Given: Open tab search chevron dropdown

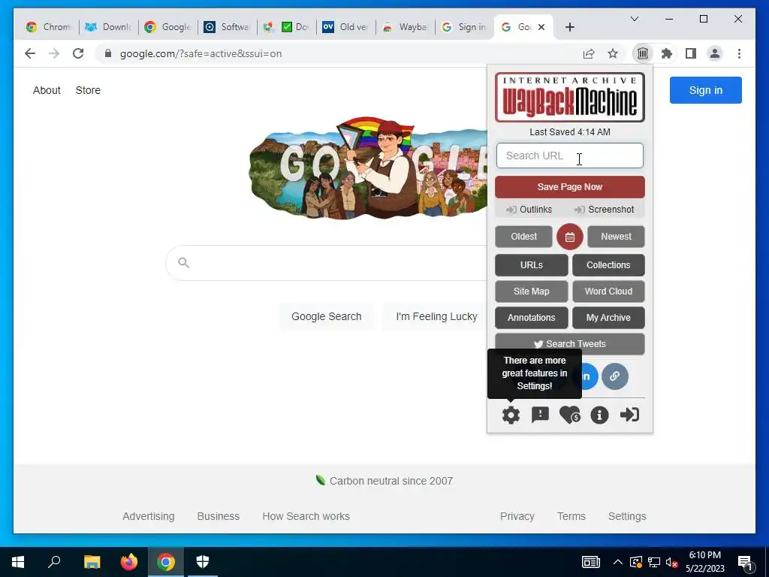Looking at the screenshot, I should (x=634, y=19).
